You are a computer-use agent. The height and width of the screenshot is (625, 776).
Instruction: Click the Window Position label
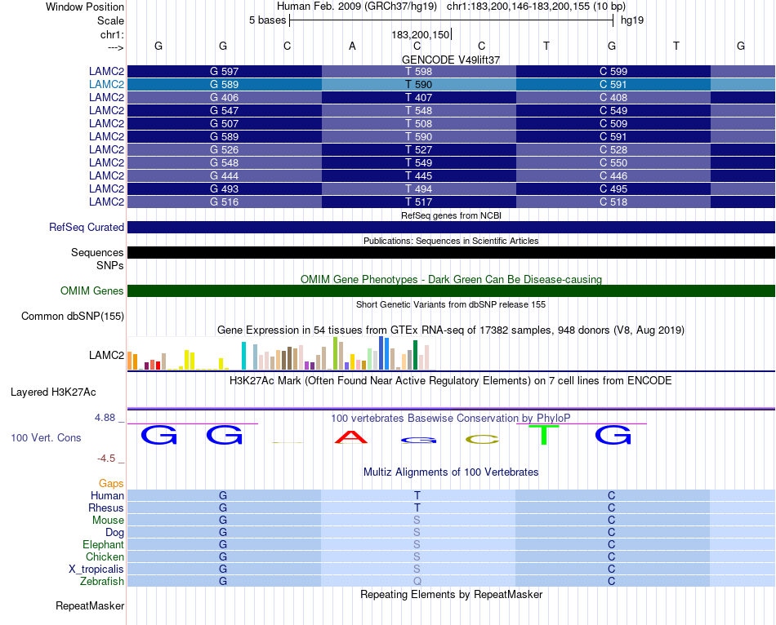click(85, 7)
